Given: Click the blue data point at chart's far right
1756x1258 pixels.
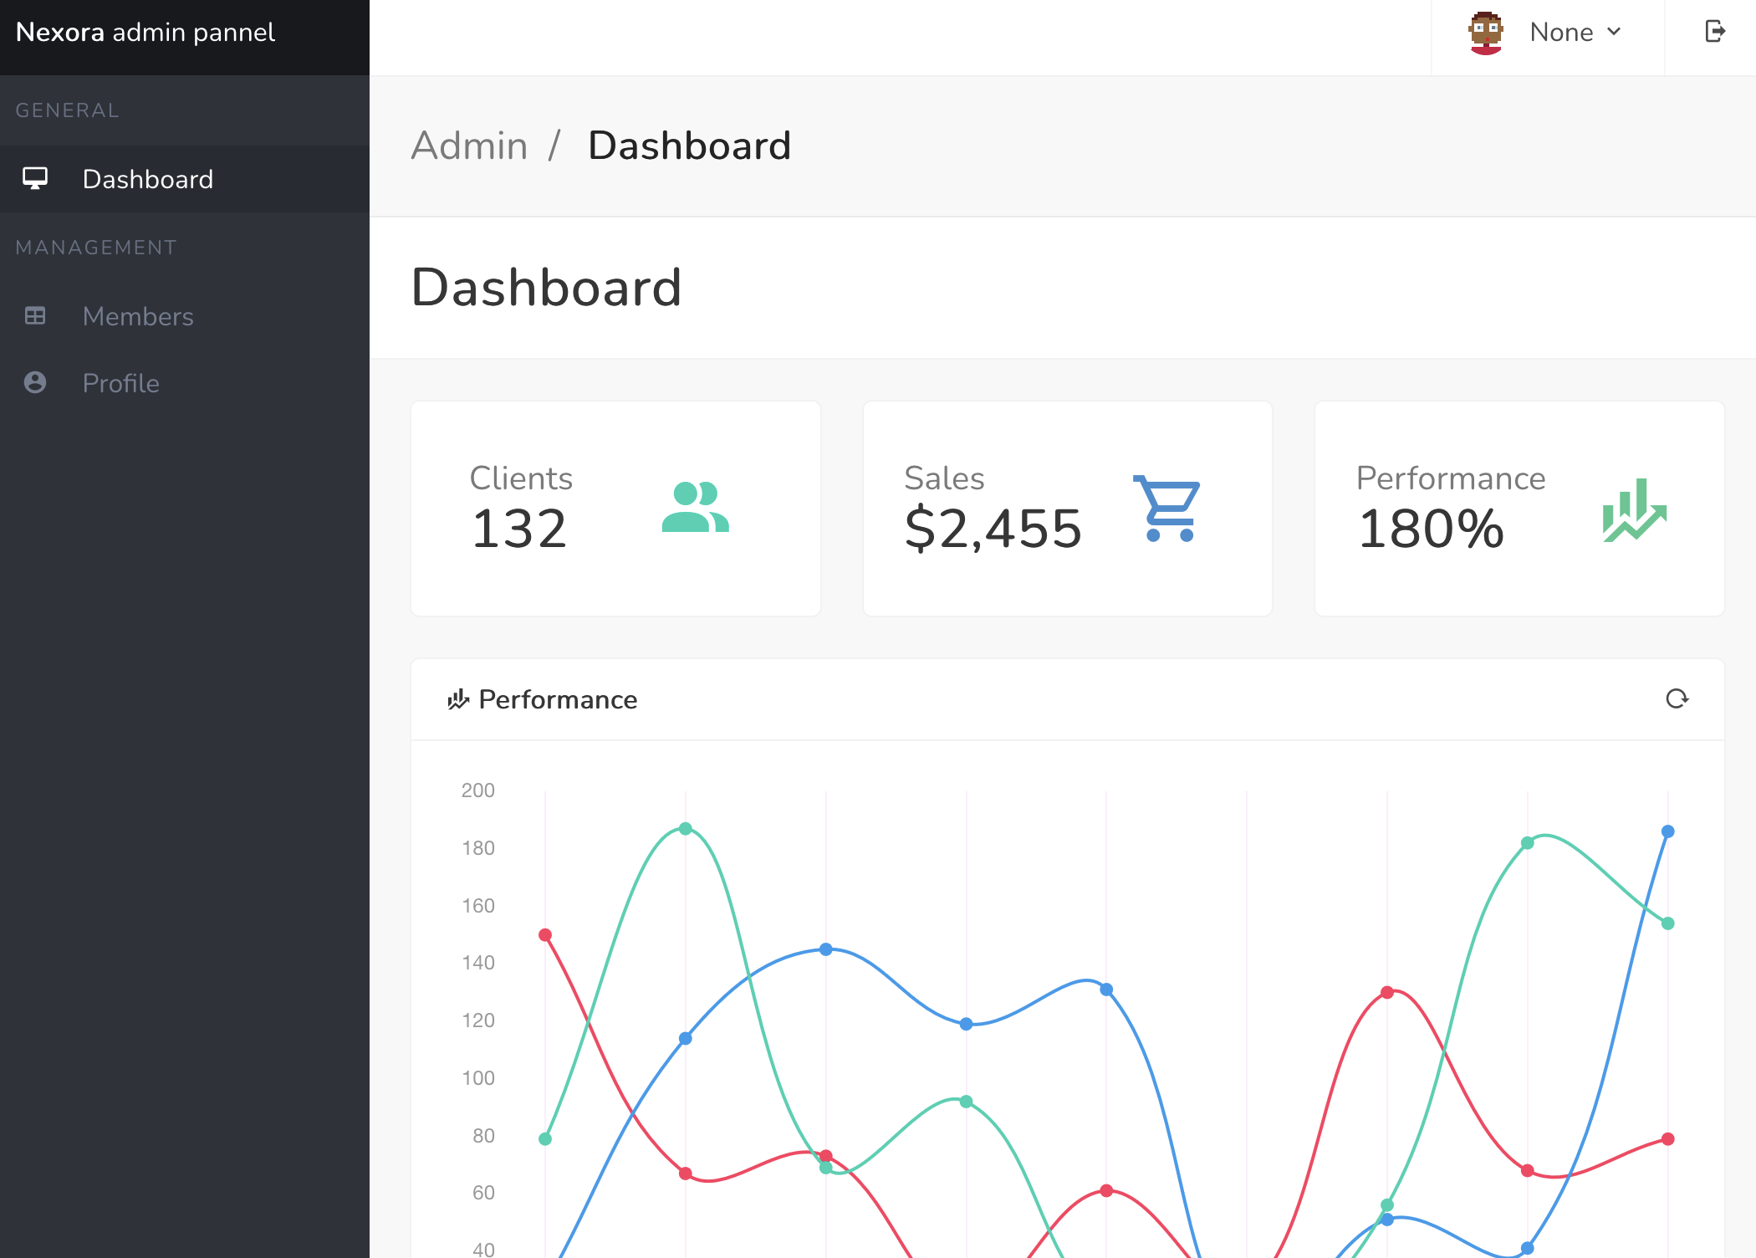Looking at the screenshot, I should tap(1667, 831).
